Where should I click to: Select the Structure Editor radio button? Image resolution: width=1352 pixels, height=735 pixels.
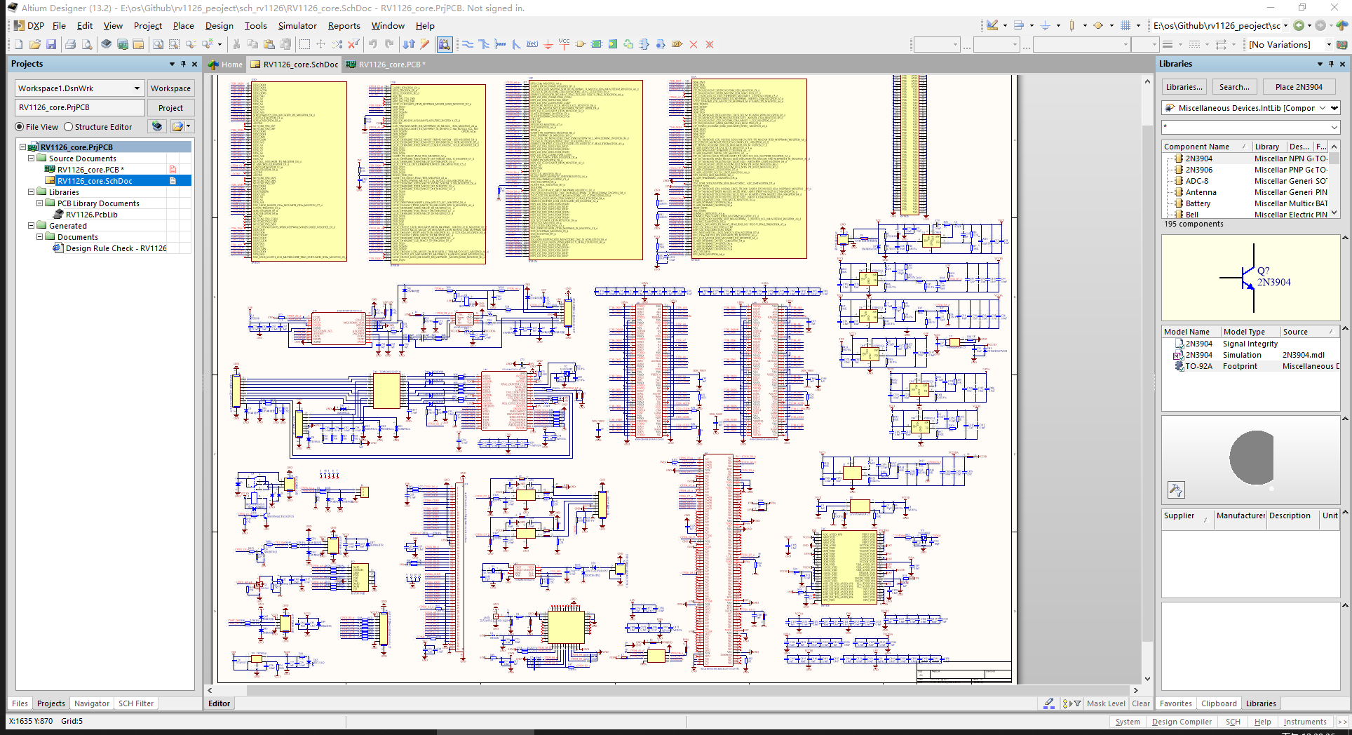[x=69, y=127]
